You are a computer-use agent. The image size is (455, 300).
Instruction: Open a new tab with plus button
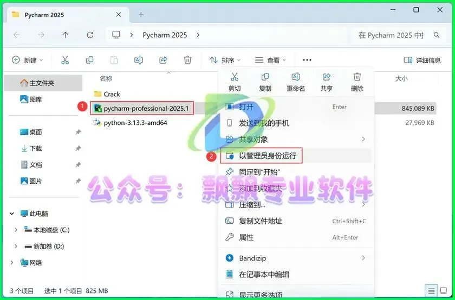point(141,15)
